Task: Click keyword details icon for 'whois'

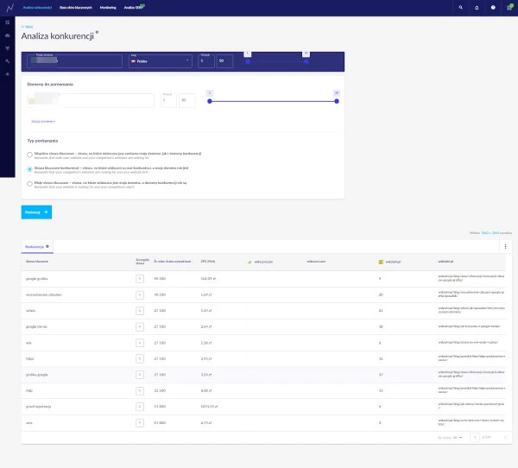Action: pyautogui.click(x=138, y=309)
